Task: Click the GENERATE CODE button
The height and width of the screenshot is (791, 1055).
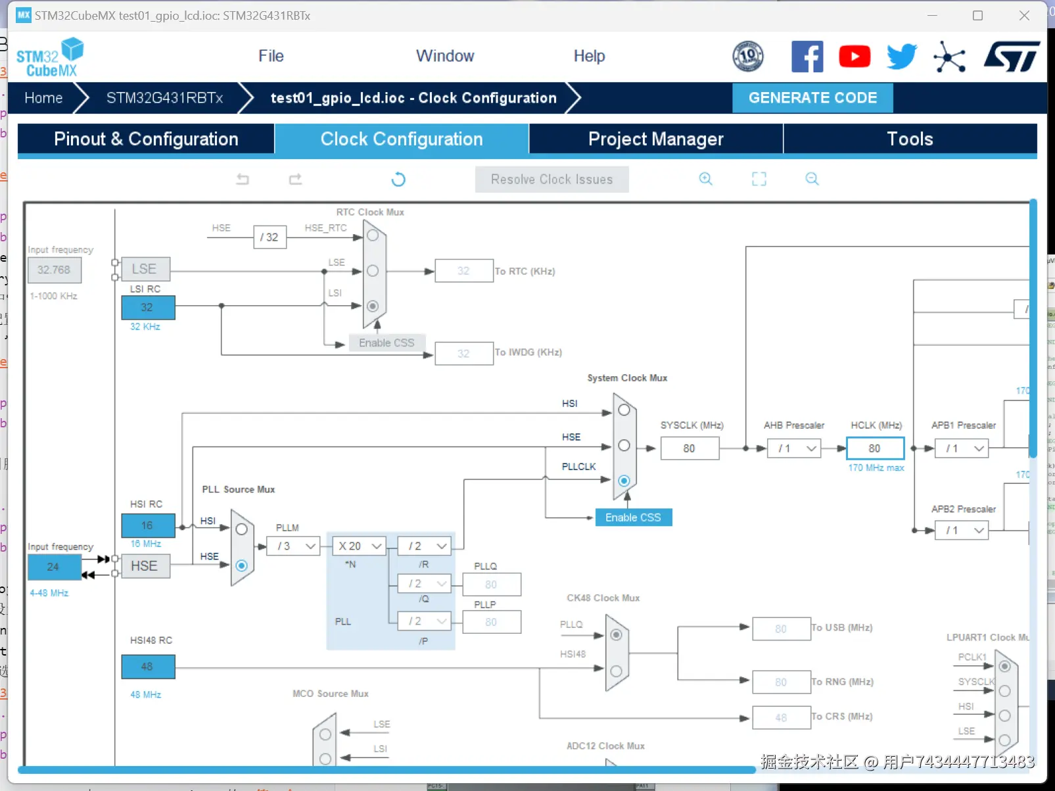Action: pyautogui.click(x=812, y=98)
